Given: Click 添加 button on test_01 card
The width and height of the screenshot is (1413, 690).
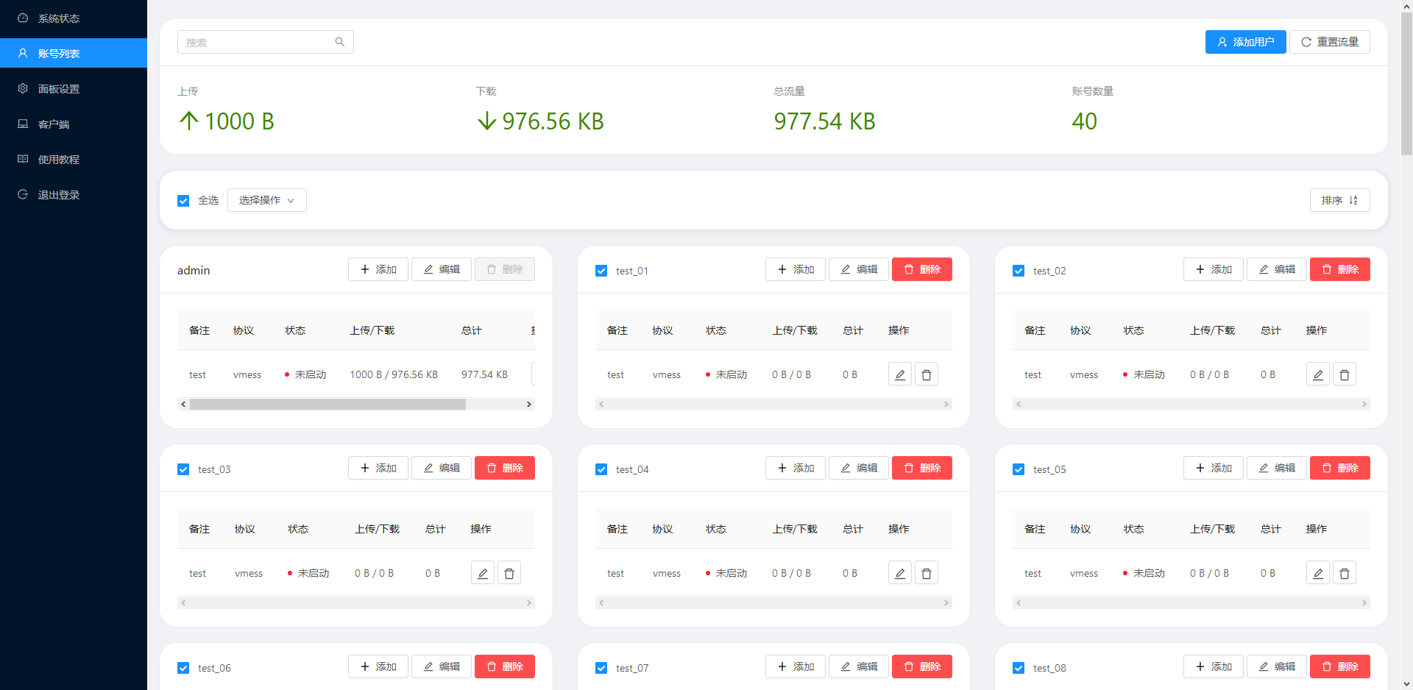Looking at the screenshot, I should click(x=796, y=269).
